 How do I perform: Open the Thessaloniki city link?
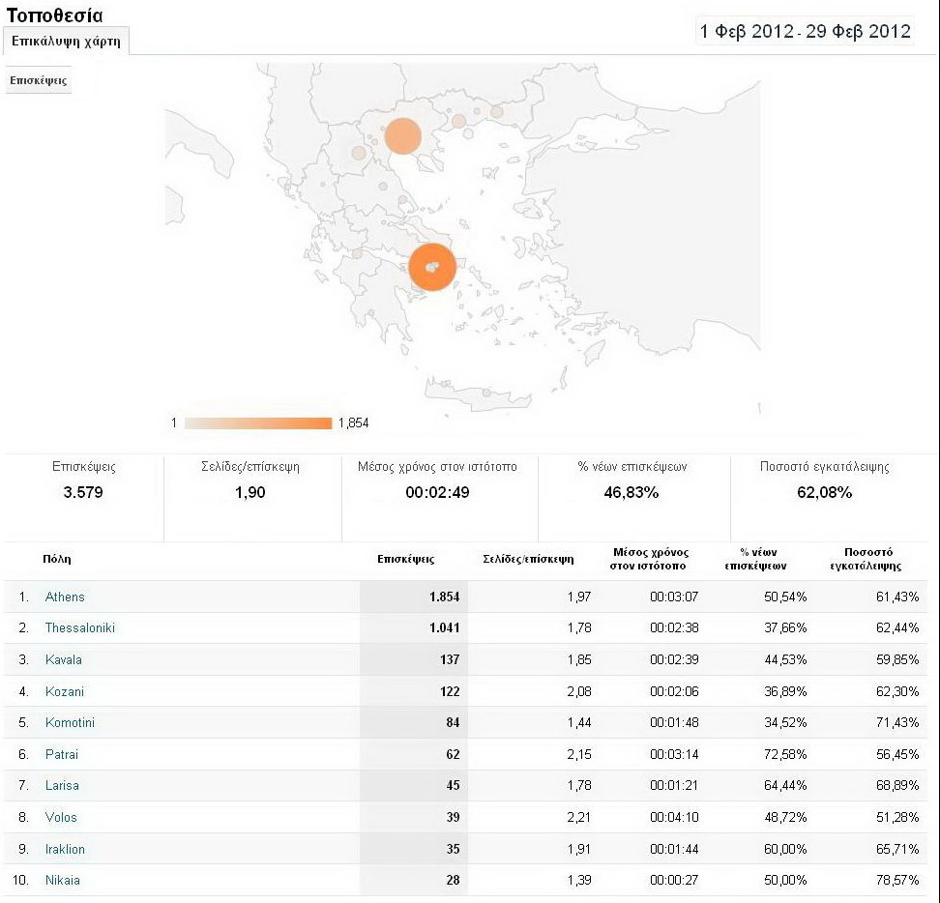[79, 628]
